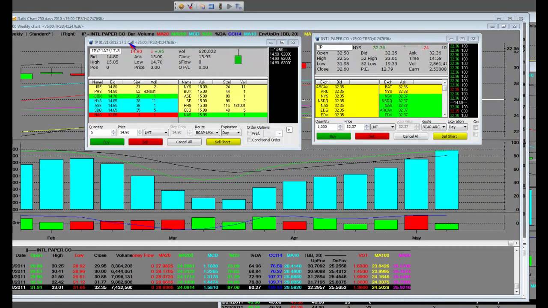Open the gear settings icon in floating toolbar

click(181, 6)
